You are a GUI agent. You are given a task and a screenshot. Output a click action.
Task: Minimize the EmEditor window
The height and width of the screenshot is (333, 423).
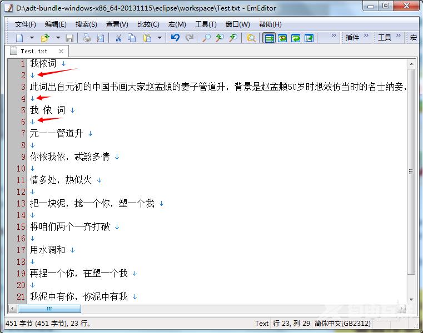[x=371, y=6]
